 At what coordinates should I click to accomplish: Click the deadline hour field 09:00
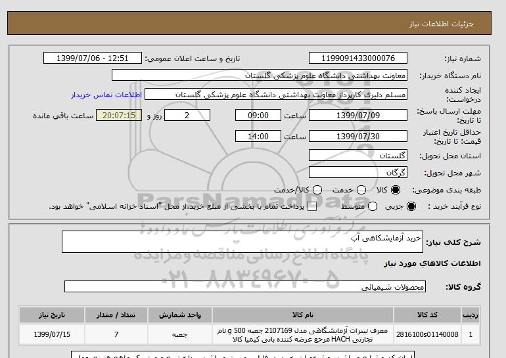[258, 115]
